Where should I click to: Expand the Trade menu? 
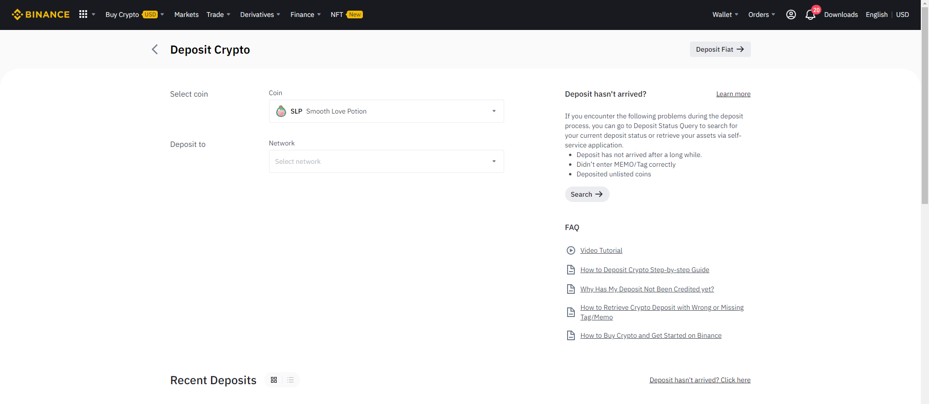[218, 14]
